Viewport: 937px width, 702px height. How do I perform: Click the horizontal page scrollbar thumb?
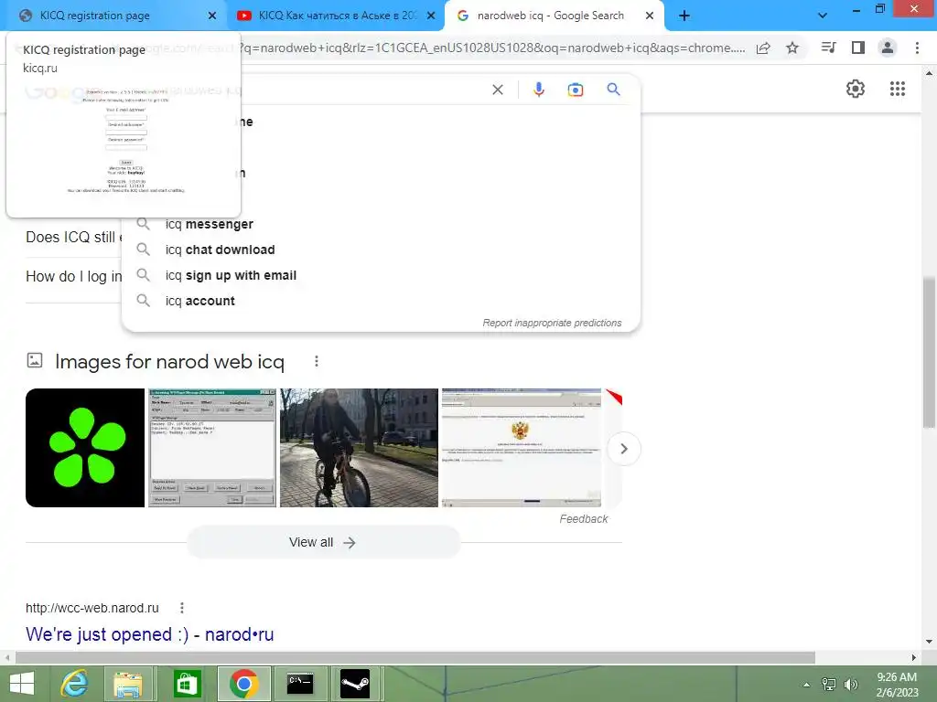[415, 657]
